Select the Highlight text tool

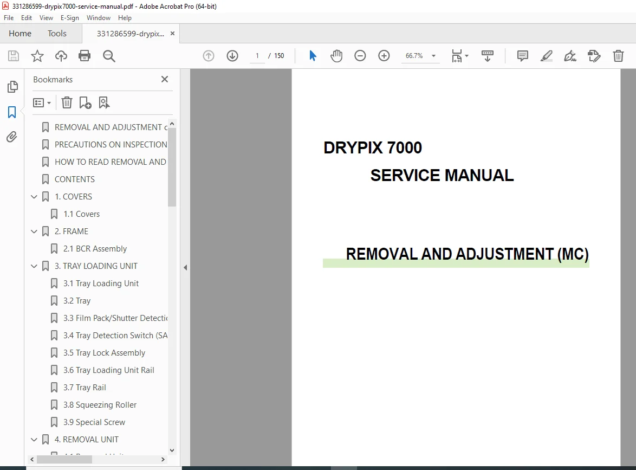(547, 56)
